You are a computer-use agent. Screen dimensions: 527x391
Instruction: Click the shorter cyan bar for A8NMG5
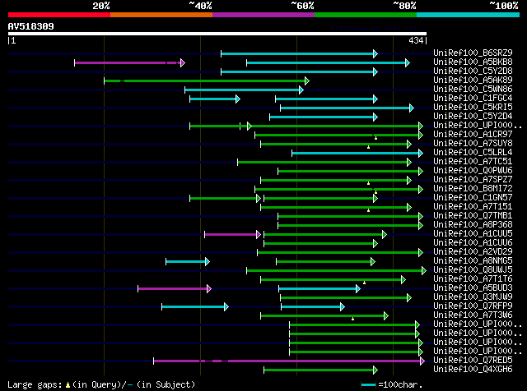point(188,261)
